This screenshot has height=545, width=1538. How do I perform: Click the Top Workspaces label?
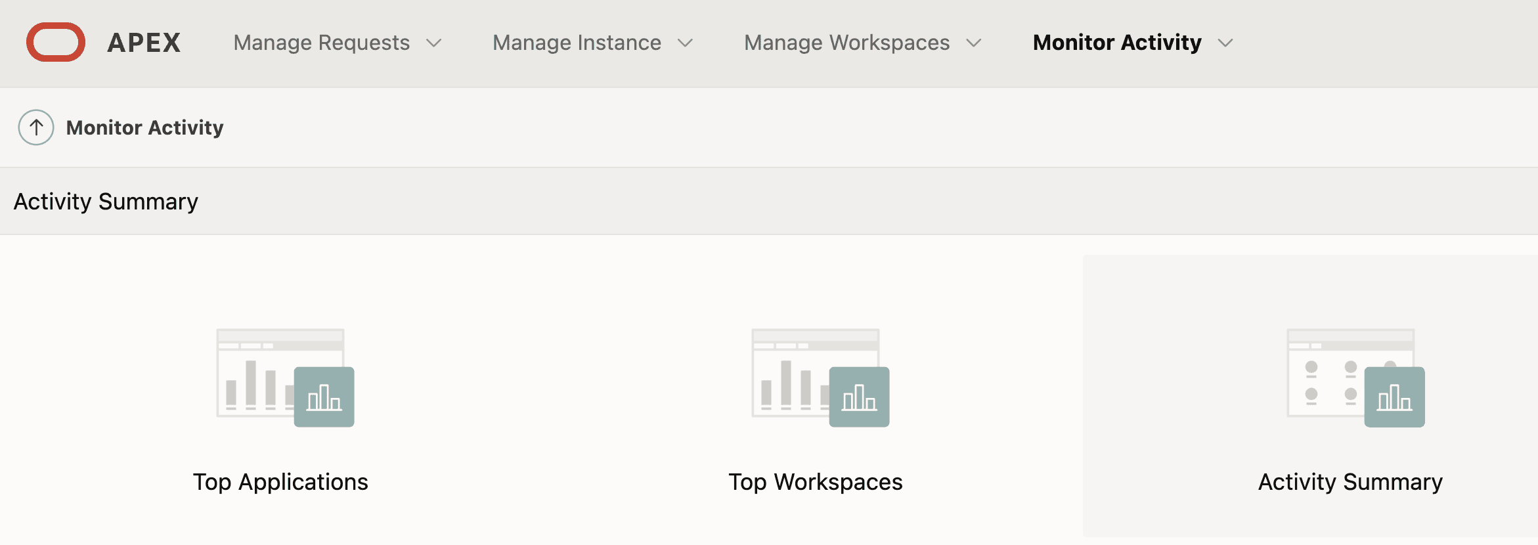click(x=816, y=482)
